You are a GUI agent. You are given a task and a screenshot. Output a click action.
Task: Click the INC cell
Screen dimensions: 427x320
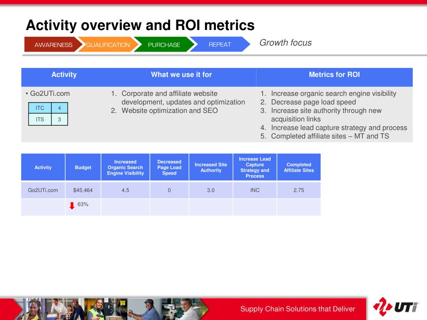(255, 190)
